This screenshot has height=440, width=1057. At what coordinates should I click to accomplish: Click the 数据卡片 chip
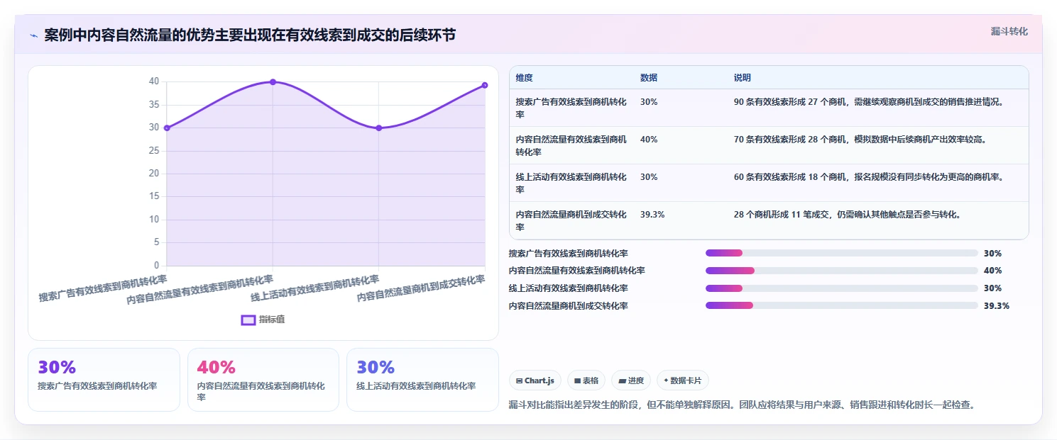(683, 380)
